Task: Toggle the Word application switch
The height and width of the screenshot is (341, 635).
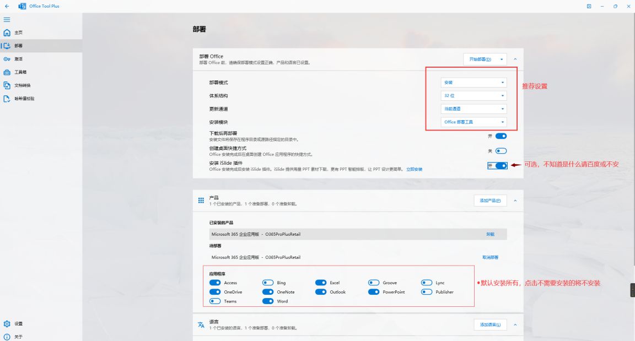Action: [x=268, y=301]
